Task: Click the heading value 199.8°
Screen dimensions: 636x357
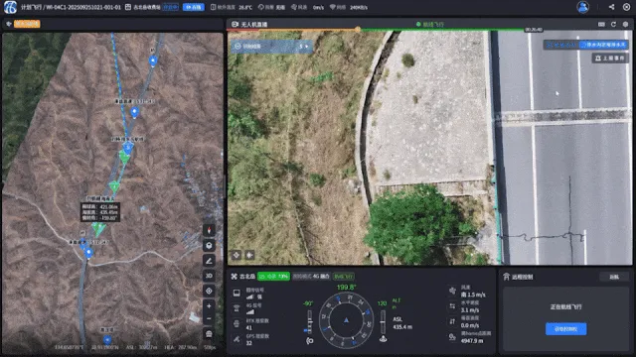Action: [347, 288]
